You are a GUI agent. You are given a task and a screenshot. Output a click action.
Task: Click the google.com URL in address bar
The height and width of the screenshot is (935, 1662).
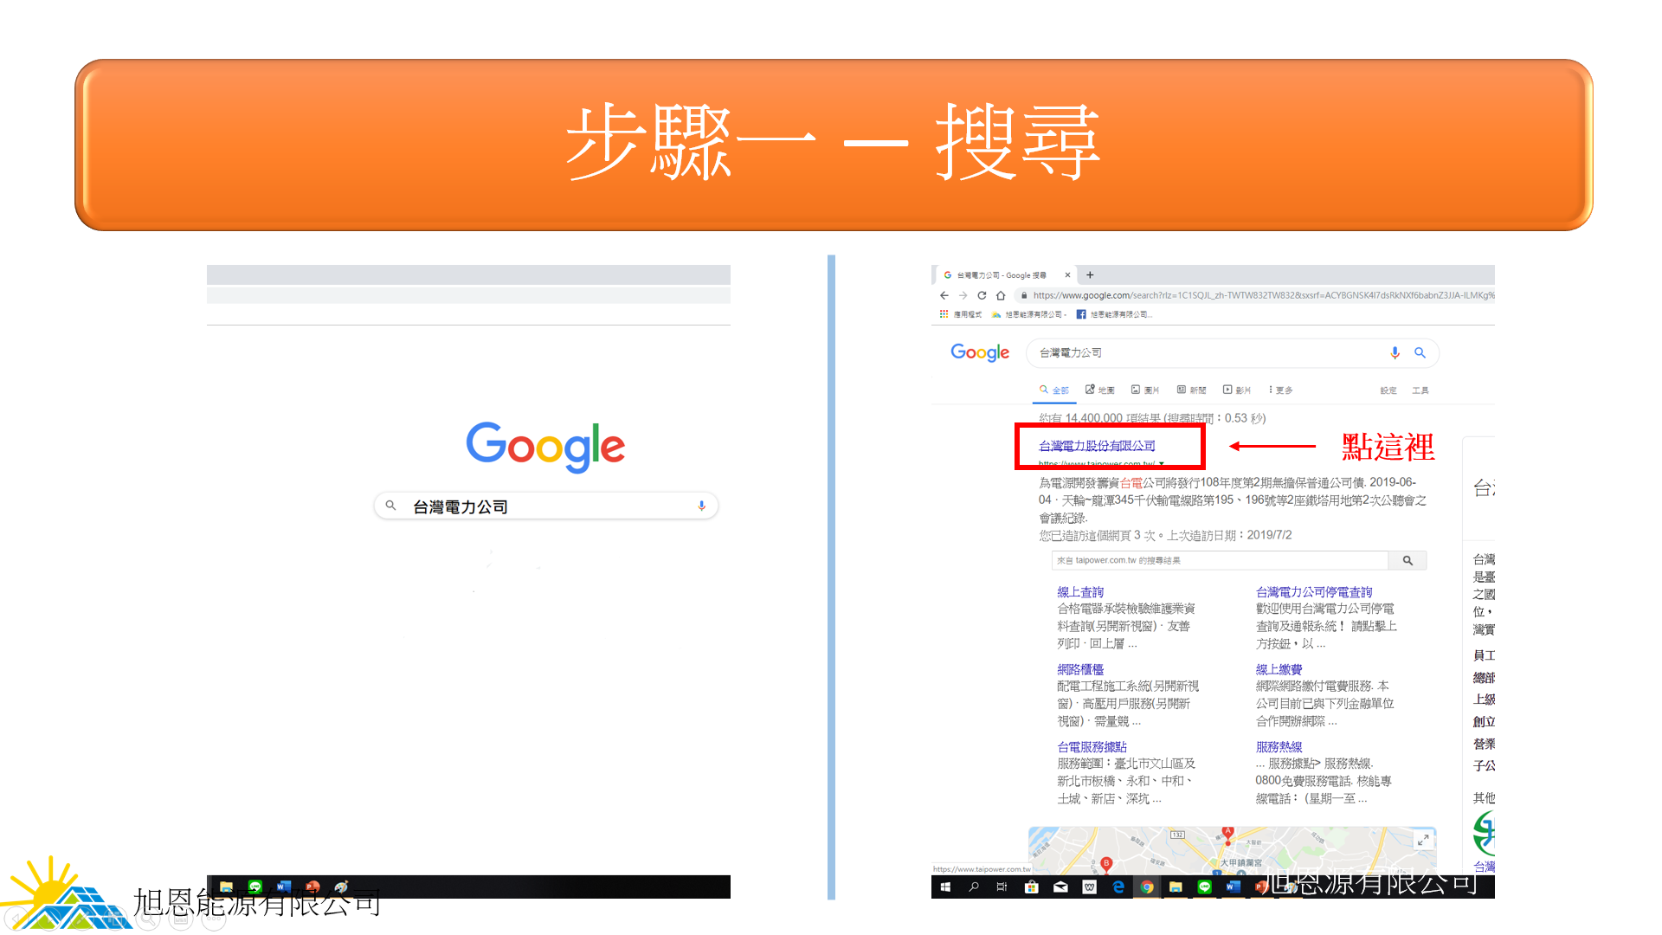coord(1264,295)
